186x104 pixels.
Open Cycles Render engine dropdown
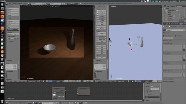(x=72, y=4)
